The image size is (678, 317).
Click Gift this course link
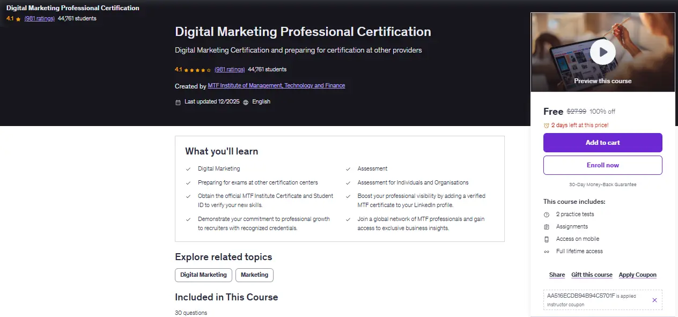[592, 275]
